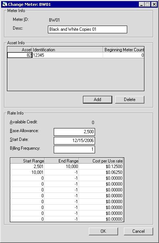Edit the Desc field text
Screen dimensions: 159x243
pyautogui.click(x=87, y=29)
